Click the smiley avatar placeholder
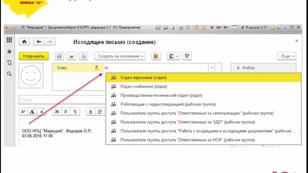This screenshot has height=173, width=308. click(31, 75)
